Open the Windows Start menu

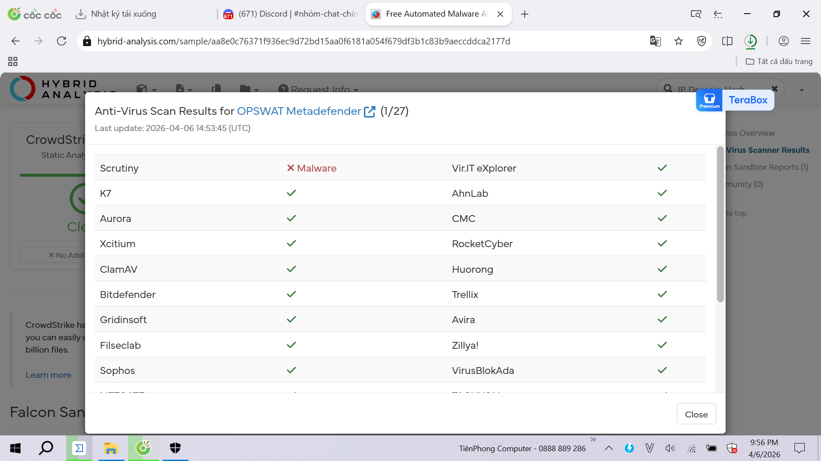(x=15, y=448)
